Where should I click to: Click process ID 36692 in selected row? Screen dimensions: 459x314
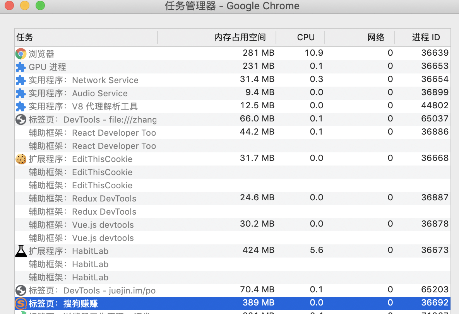[x=435, y=303]
